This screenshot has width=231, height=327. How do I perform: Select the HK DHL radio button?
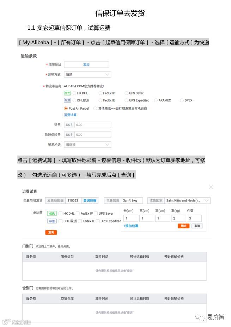(74, 93)
